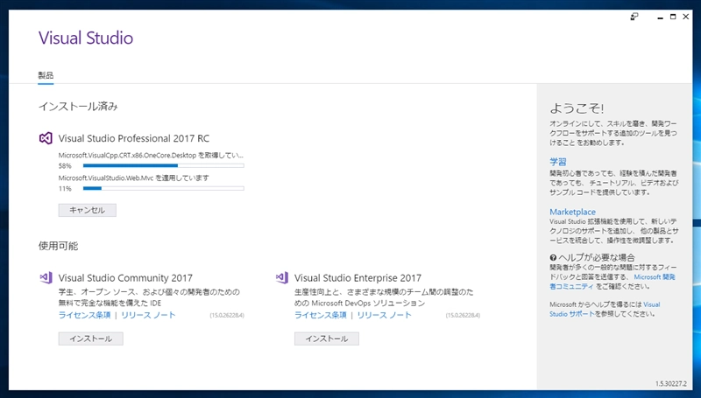Viewport: 701px width, 398px height.
Task: Minimize the Visual Studio installer window
Action: click(x=661, y=17)
